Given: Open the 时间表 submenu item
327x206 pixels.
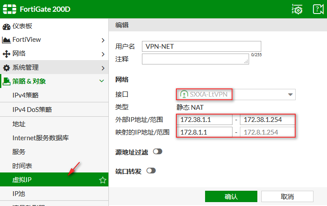Looking at the screenshot, I should [x=54, y=166].
